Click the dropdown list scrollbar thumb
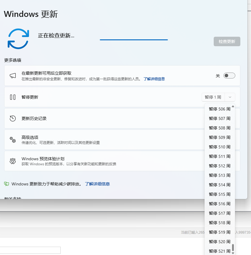Image resolution: width=251 pixels, height=255 pixels. point(233,247)
